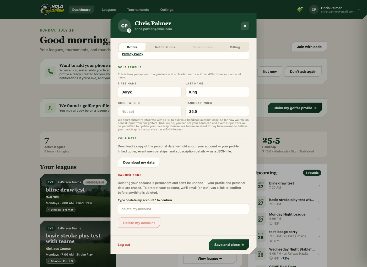Open the Subscription tab
Screen dimensions: 367x267
[202, 47]
